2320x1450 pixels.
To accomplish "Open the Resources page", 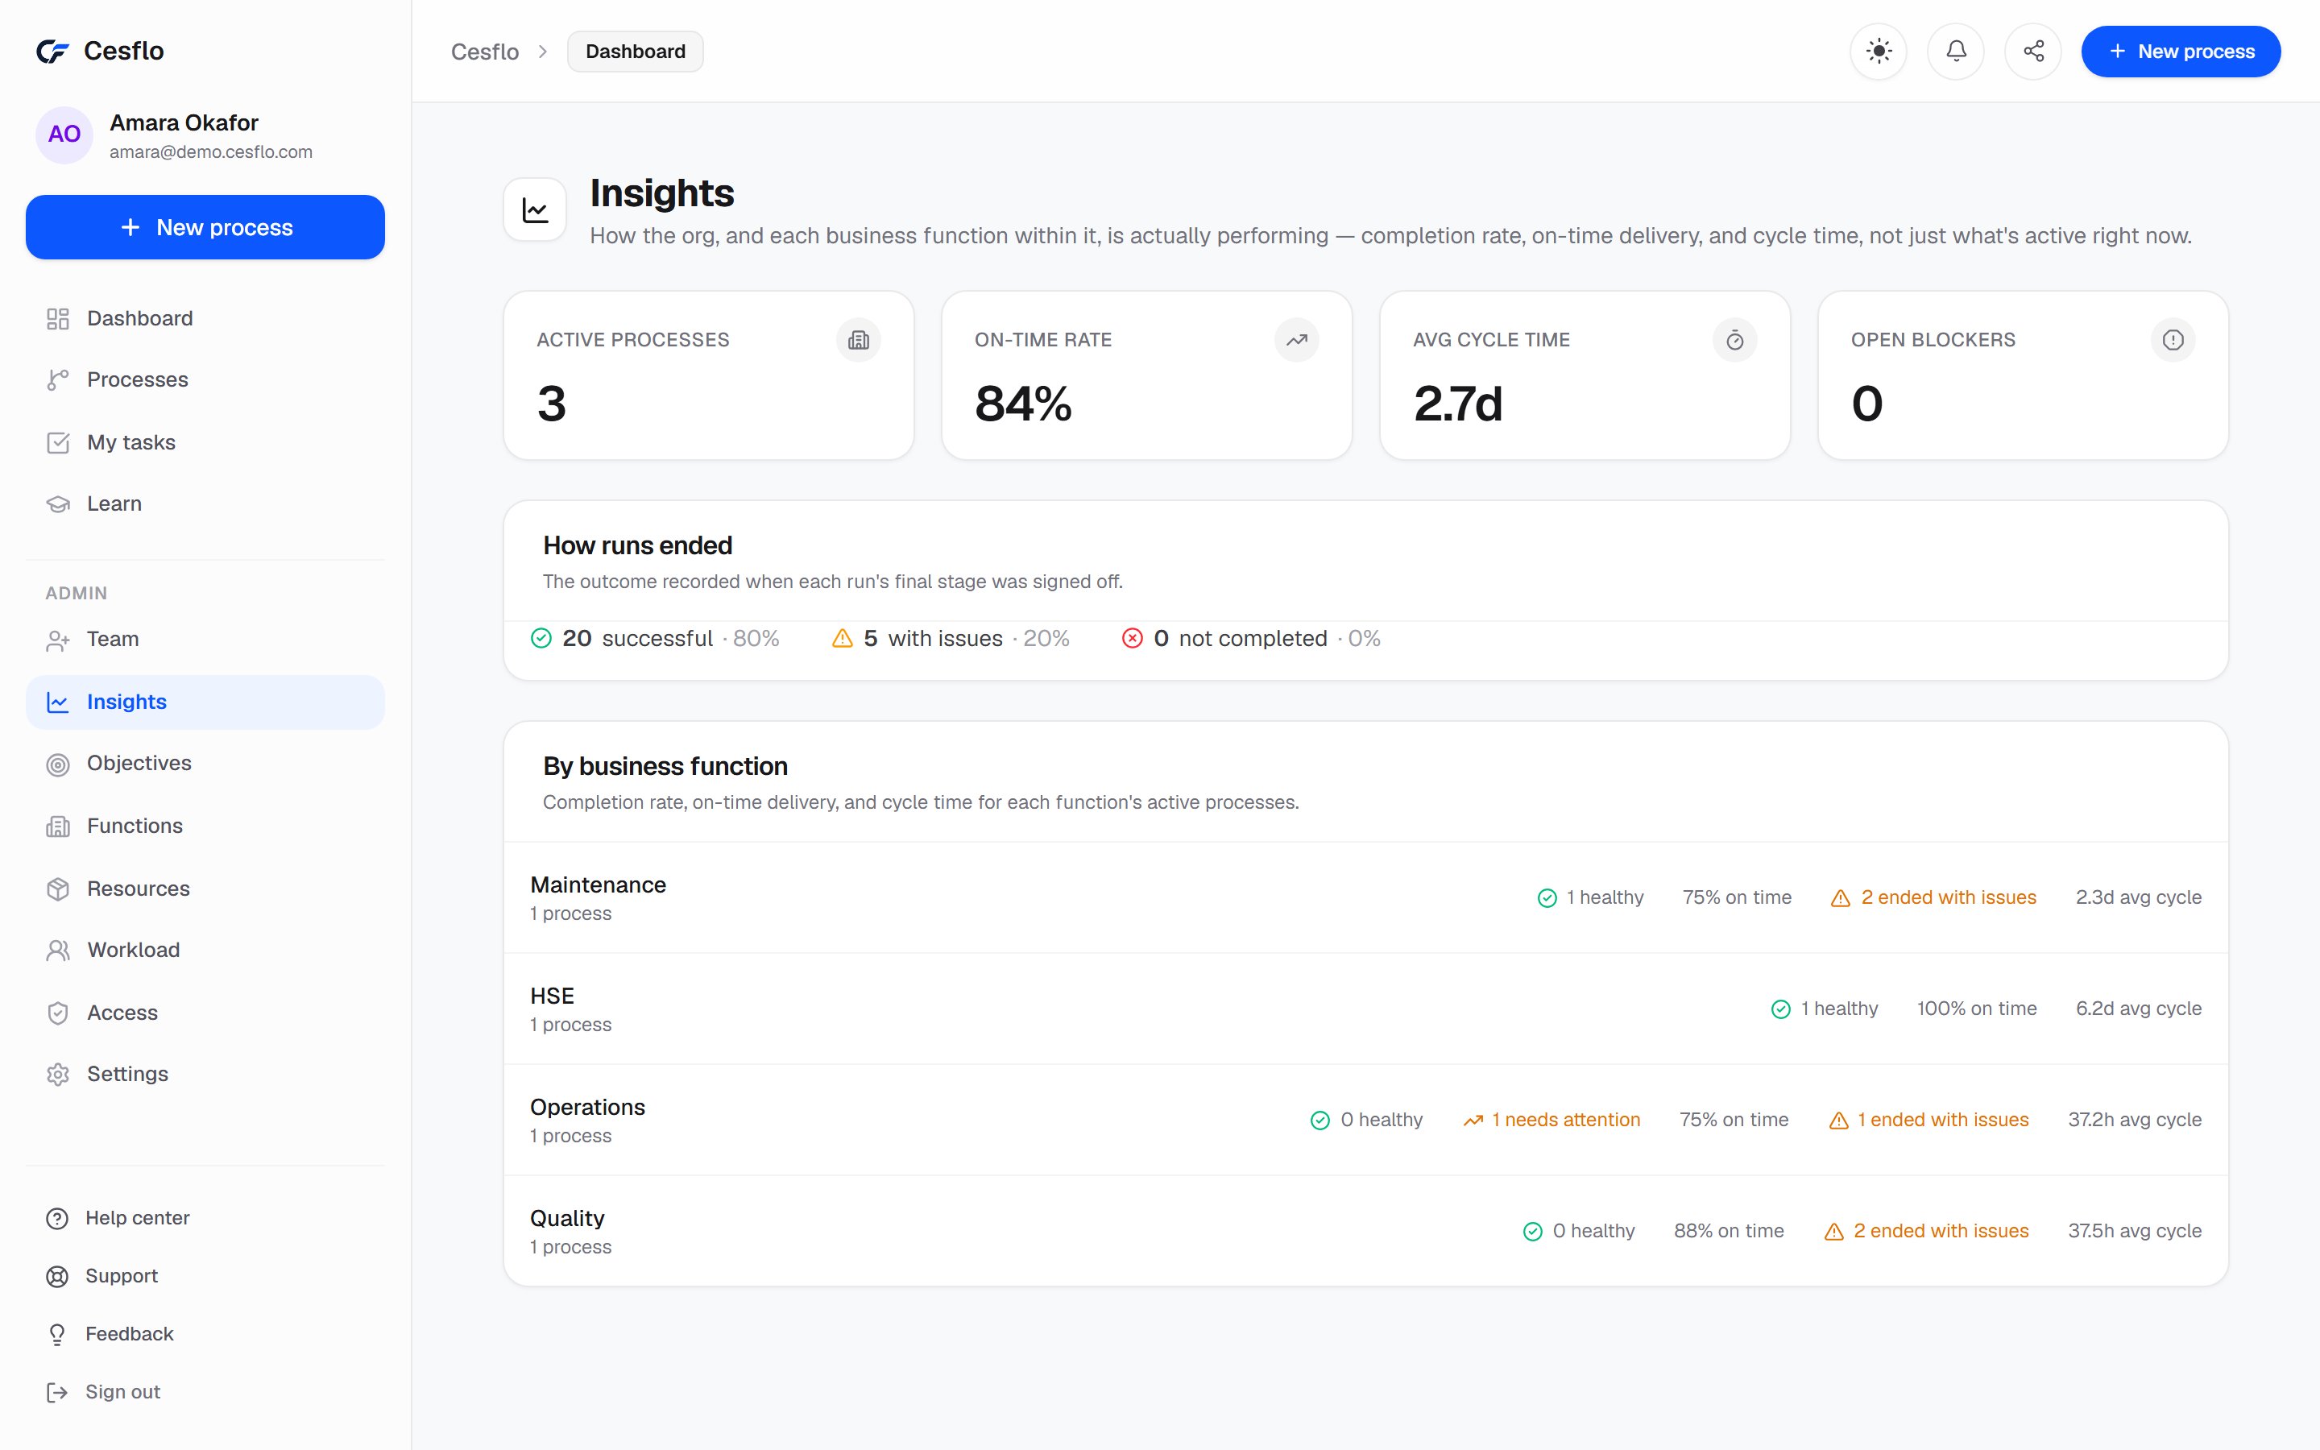I will pyautogui.click(x=205, y=889).
